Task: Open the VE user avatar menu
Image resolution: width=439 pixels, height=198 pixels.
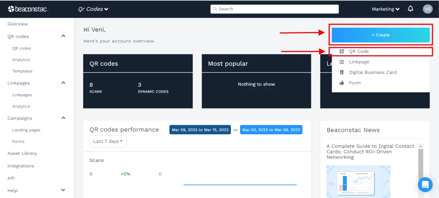Action: click(x=428, y=9)
